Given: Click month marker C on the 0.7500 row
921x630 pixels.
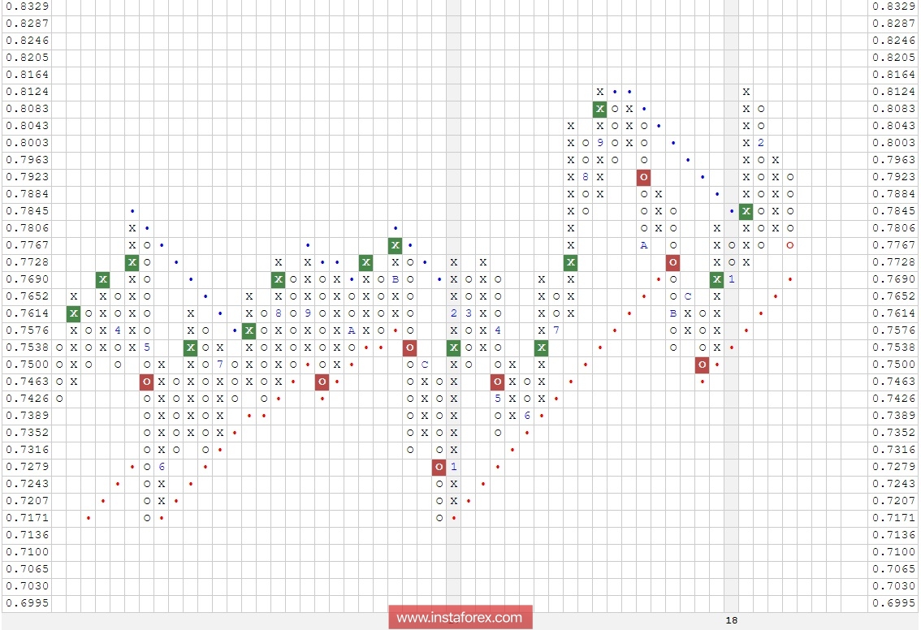Looking at the screenshot, I should pyautogui.click(x=425, y=365).
